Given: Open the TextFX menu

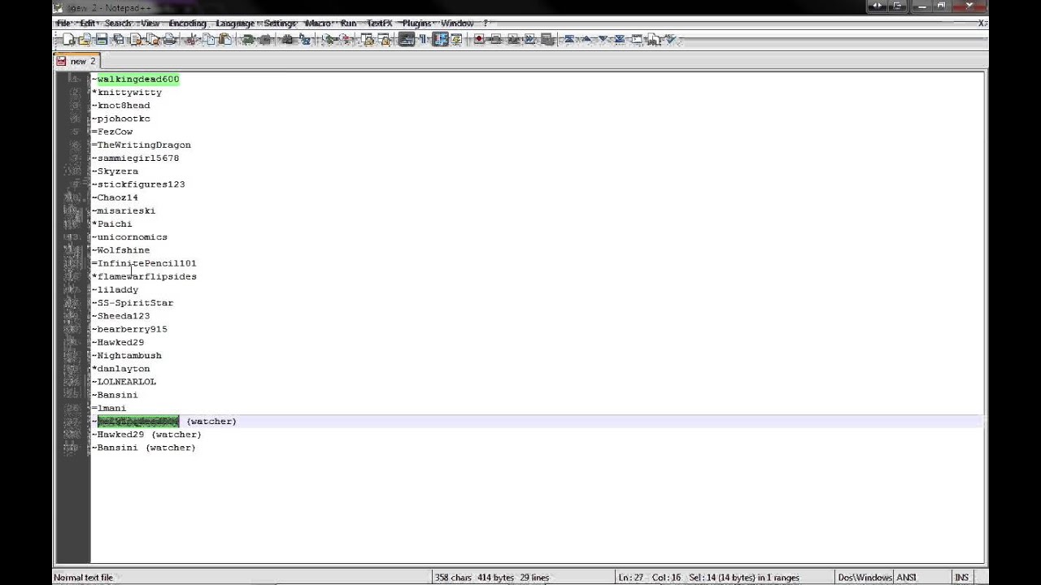Looking at the screenshot, I should (x=379, y=24).
